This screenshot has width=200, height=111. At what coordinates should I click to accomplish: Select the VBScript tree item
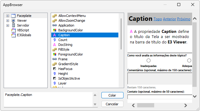pyautogui.click(x=23, y=30)
